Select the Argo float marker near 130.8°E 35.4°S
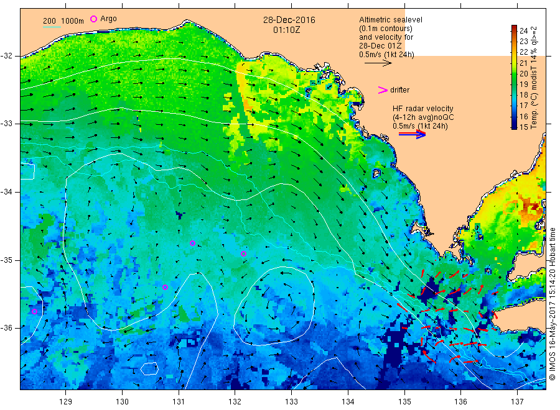 (x=165, y=288)
